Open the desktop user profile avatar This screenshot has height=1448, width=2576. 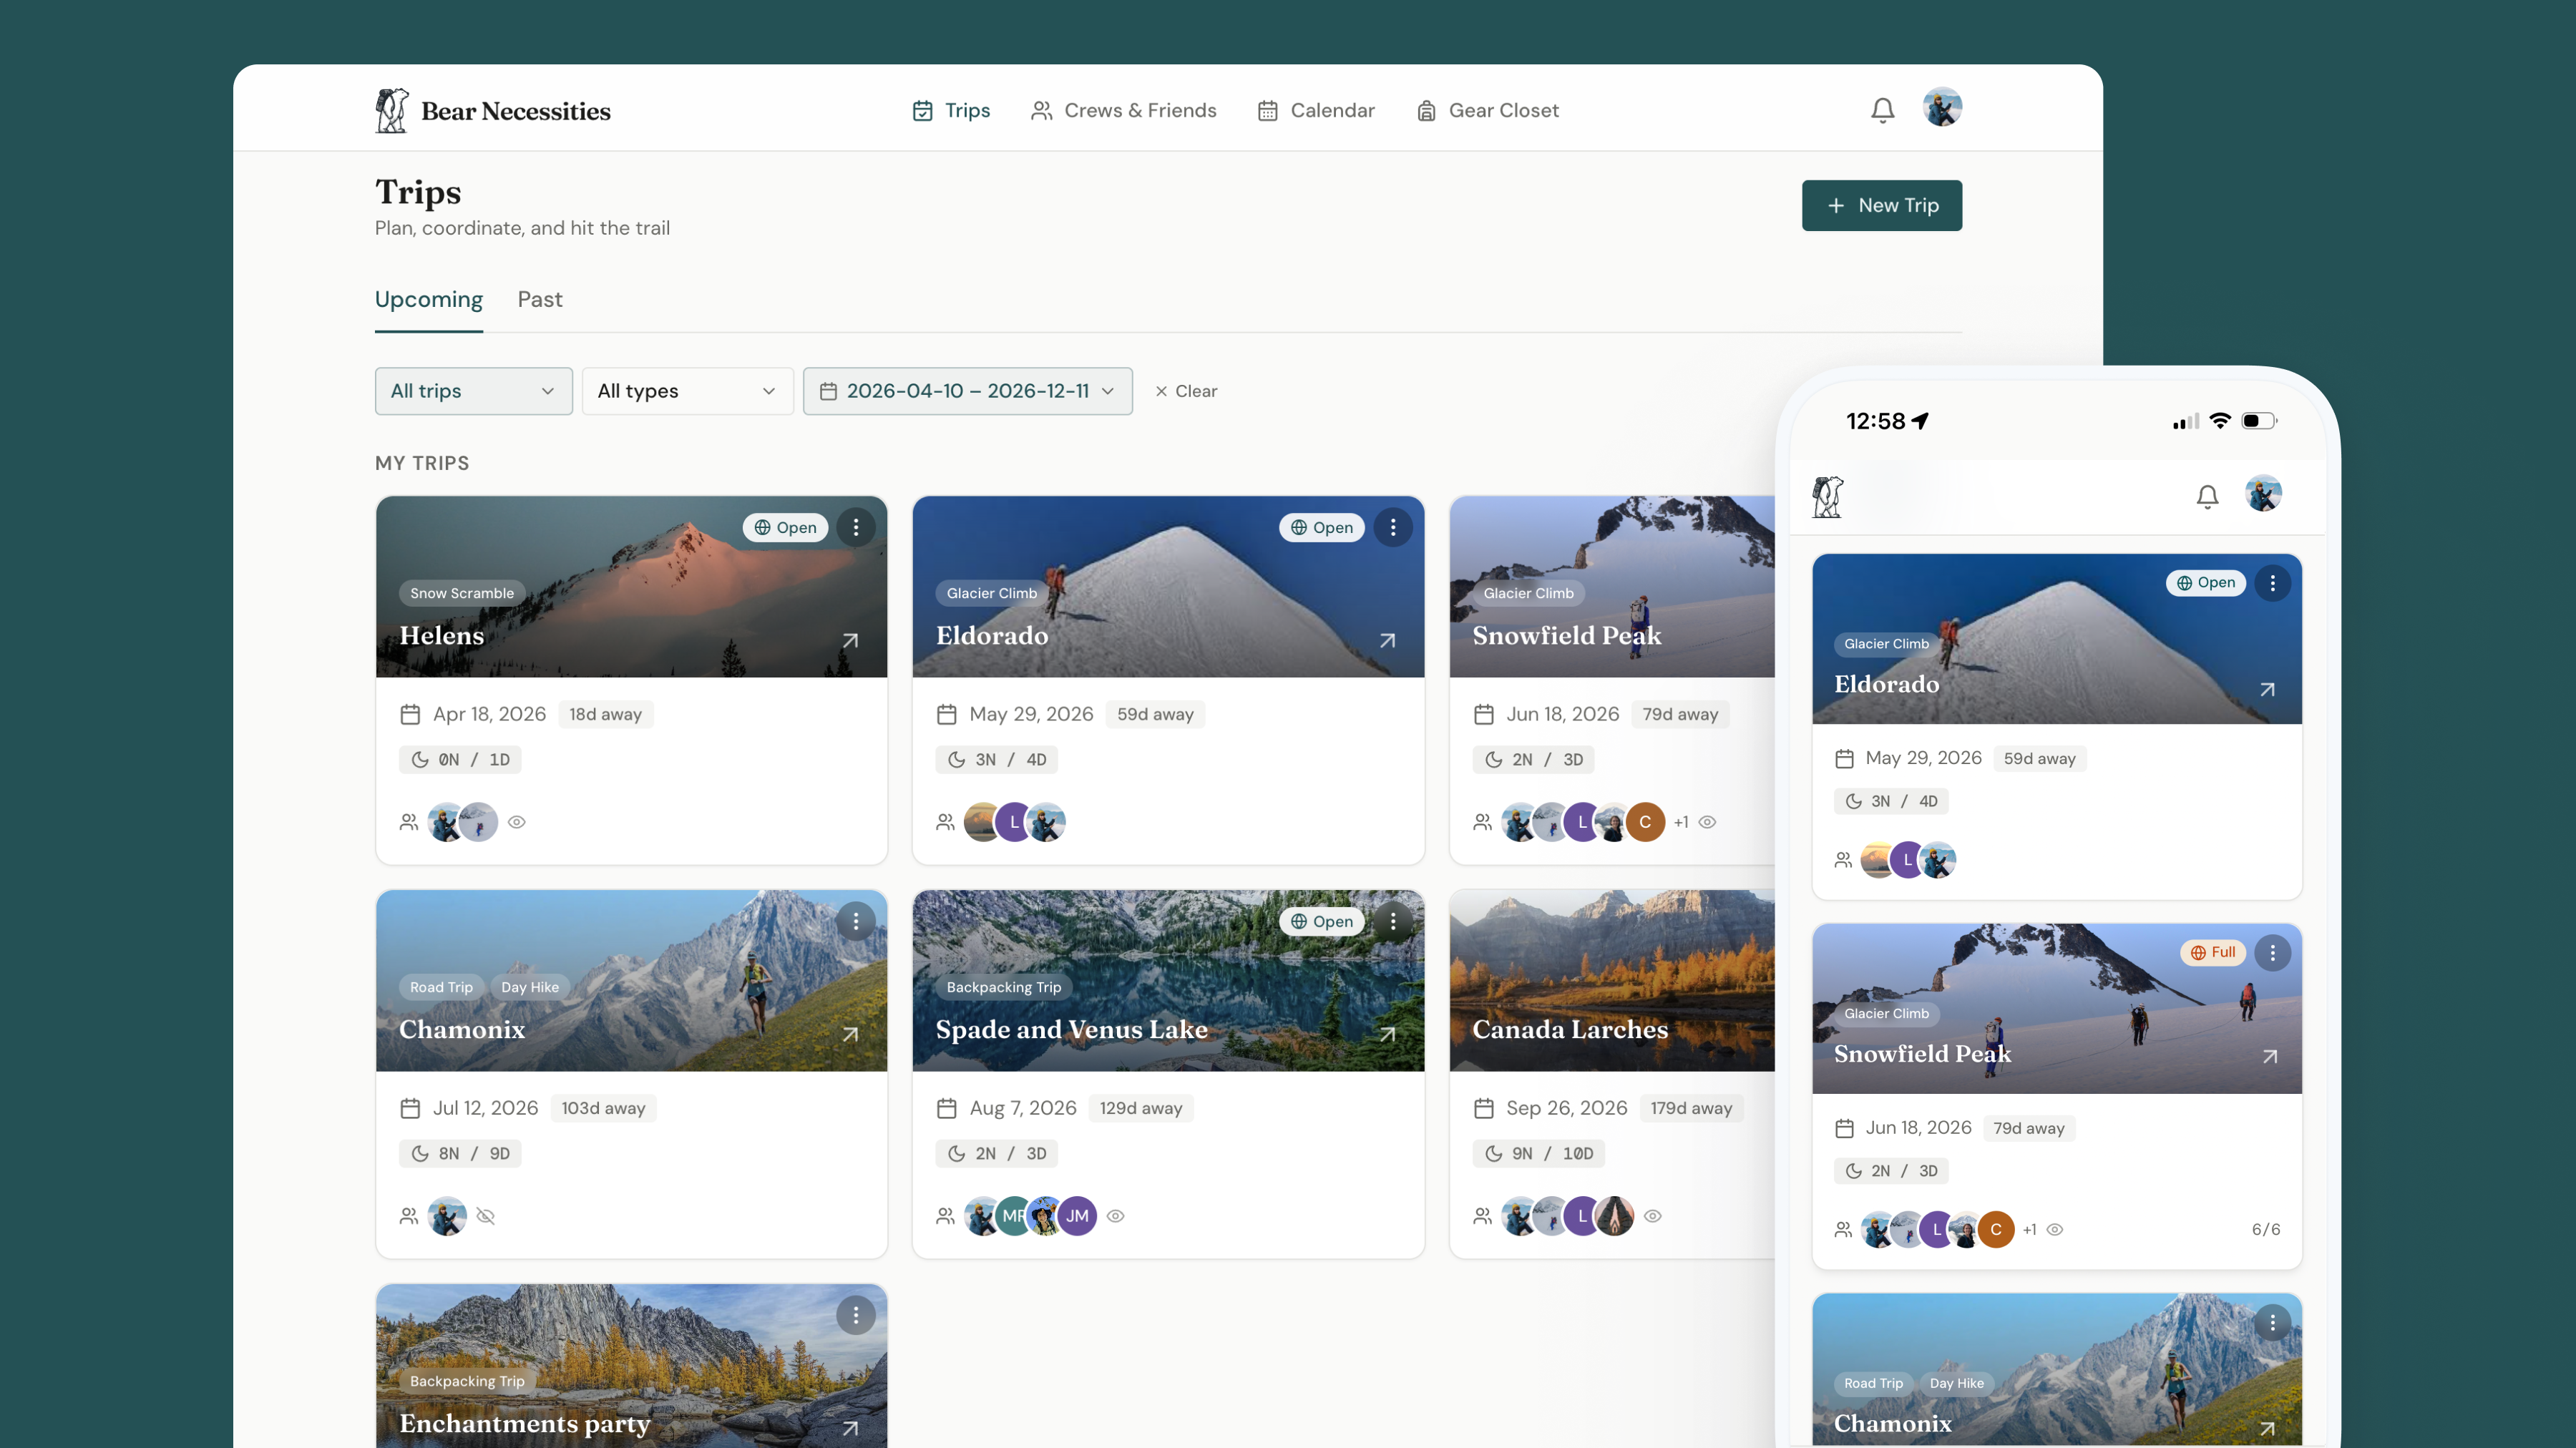tap(1942, 107)
